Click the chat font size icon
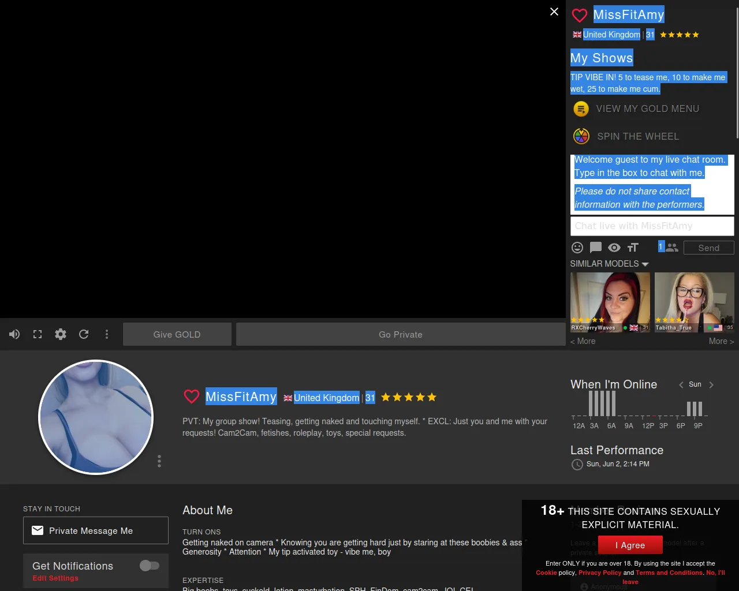This screenshot has height=591, width=739. (633, 248)
